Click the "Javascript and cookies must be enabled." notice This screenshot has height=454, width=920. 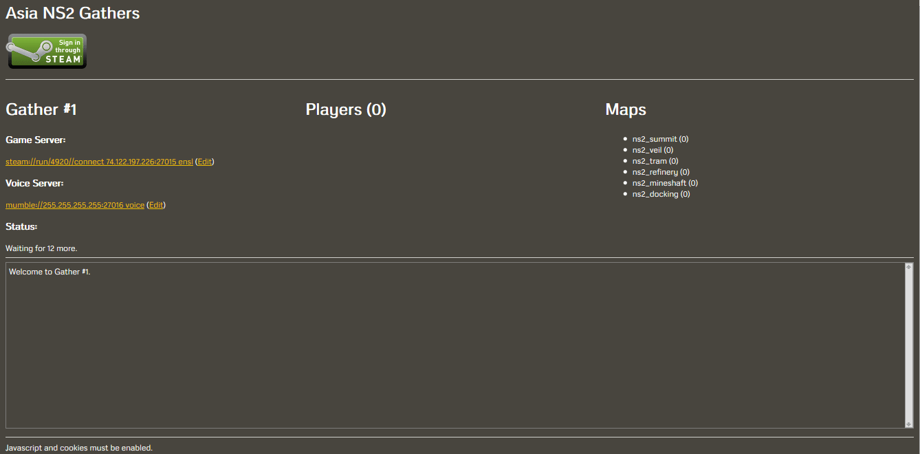tap(79, 448)
